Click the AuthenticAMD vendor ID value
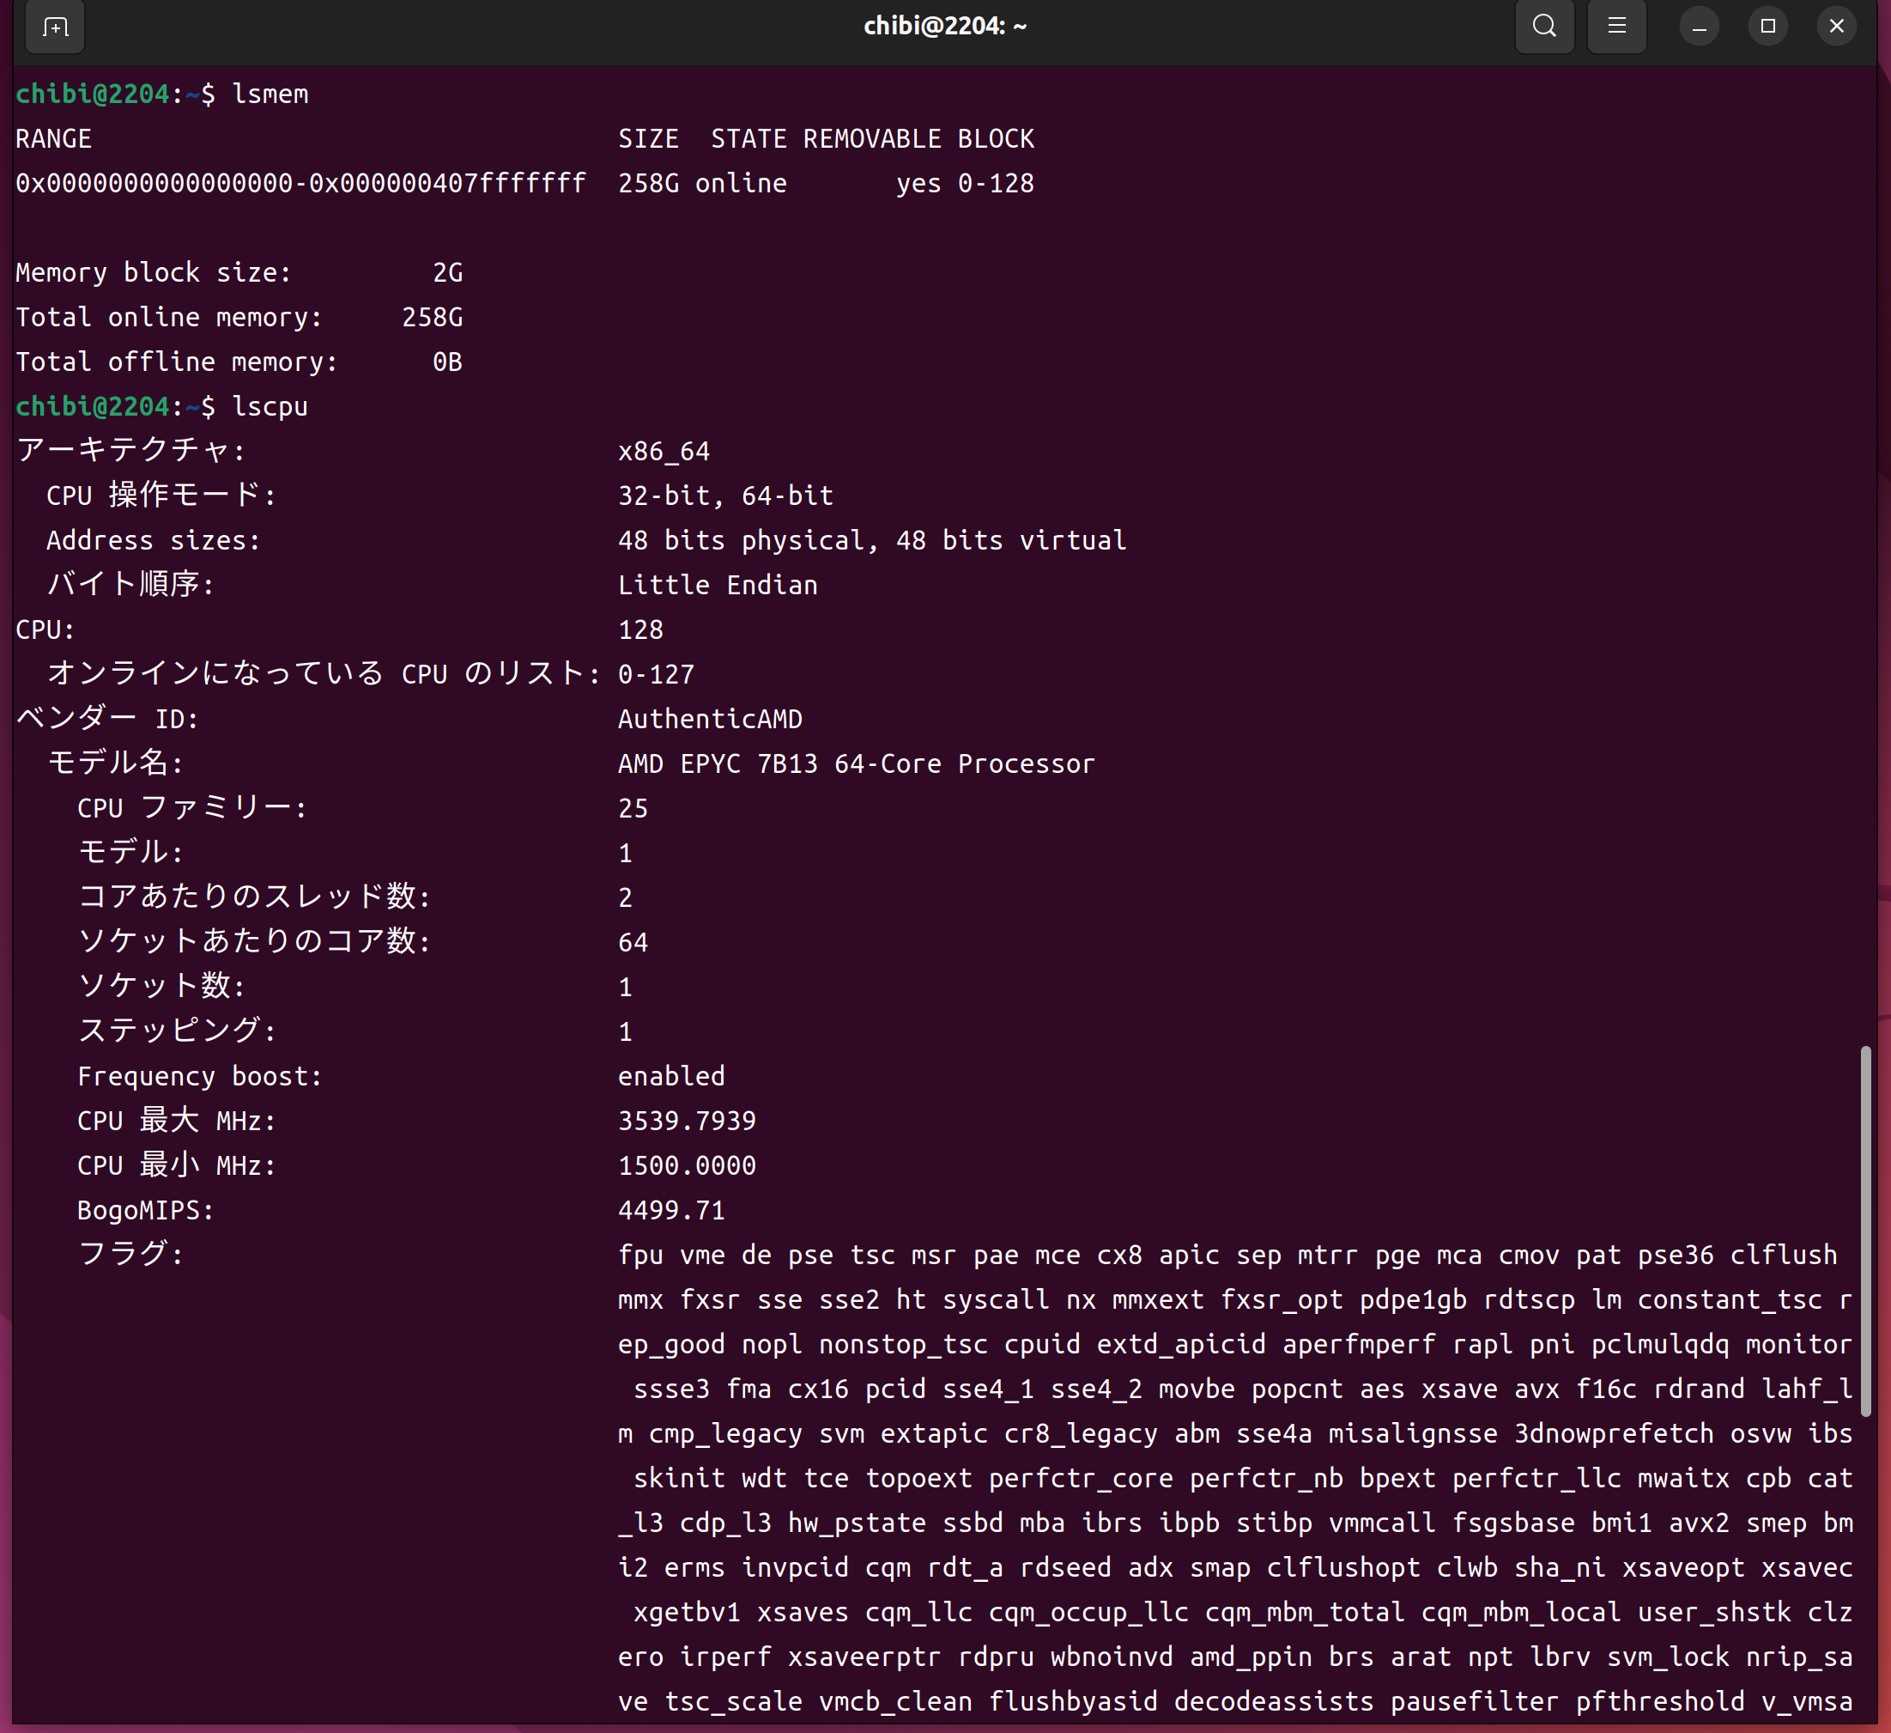The width and height of the screenshot is (1891, 1733). [710, 719]
